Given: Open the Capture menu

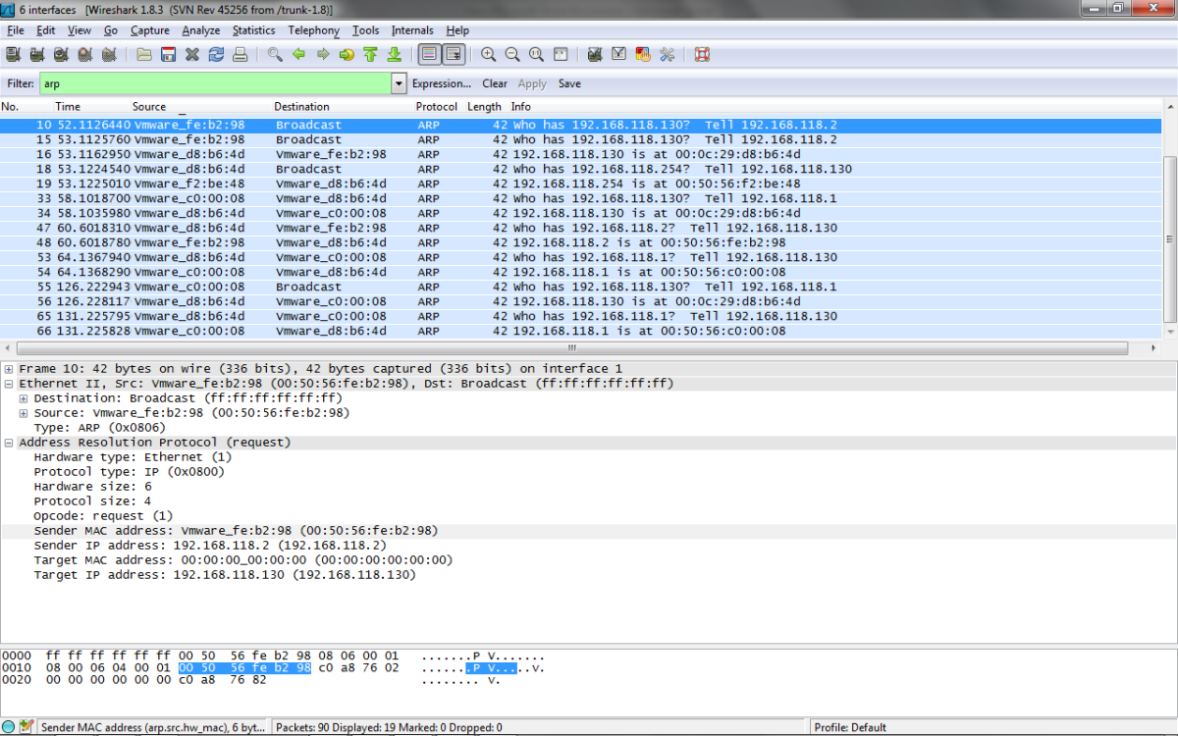Looking at the screenshot, I should (x=150, y=30).
